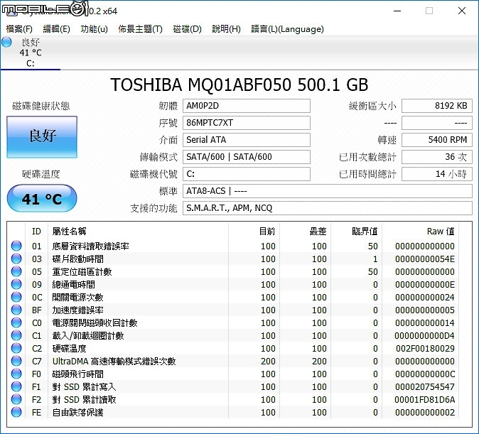Screen dimensions: 479x434
Task: Click the 良好 health status button
Action: point(42,137)
